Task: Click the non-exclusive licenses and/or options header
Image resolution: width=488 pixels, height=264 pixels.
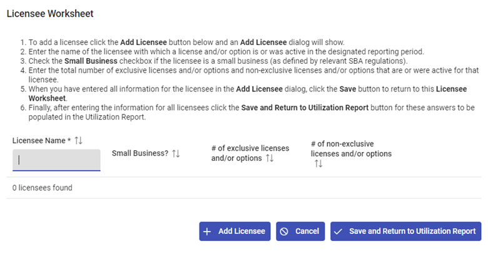Action: (x=350, y=149)
